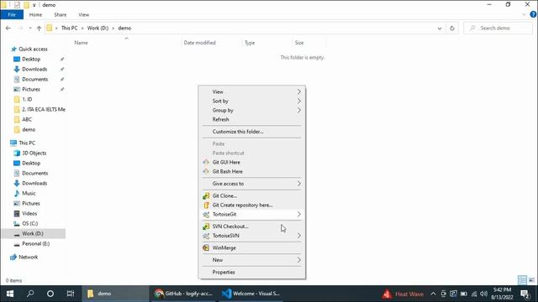
Task: Switch to Visual Studio Code on taskbar
Action: [251, 294]
